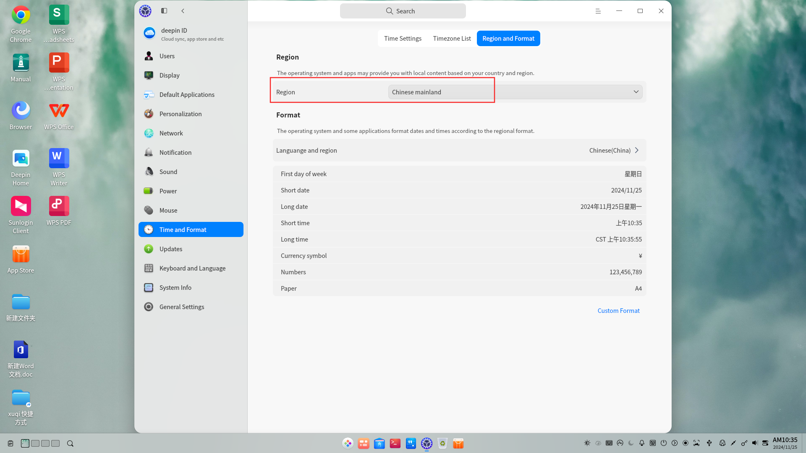Open Display settings
The image size is (806, 453).
191,75
